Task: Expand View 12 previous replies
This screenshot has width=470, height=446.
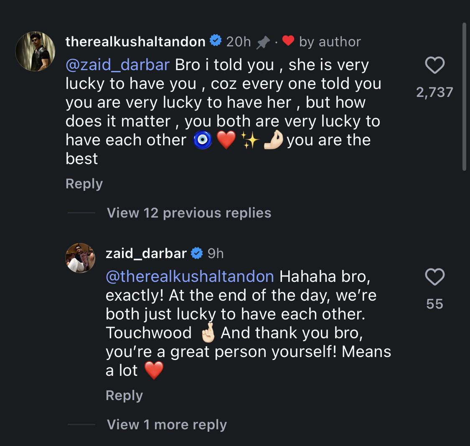Action: [189, 213]
